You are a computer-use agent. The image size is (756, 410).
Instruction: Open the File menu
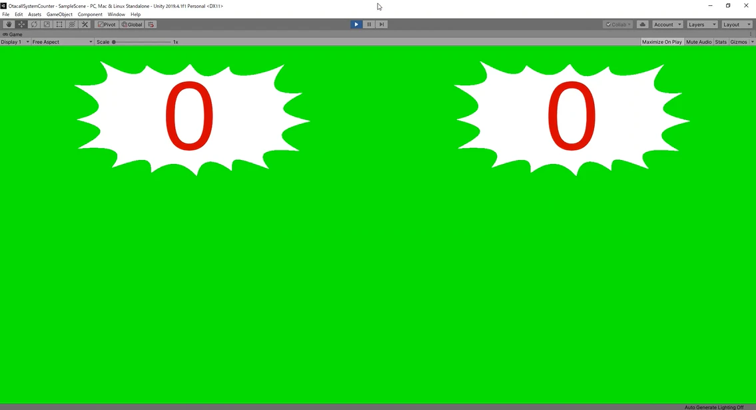coord(6,15)
